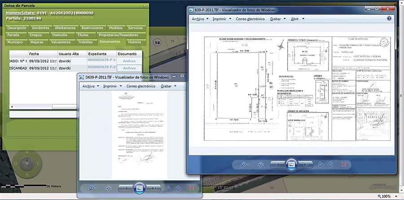Open zoom magnifier in 639-P-2011.TIF viewer
Image resolution: width=404 pixels, height=200 pixels.
[x=245, y=164]
